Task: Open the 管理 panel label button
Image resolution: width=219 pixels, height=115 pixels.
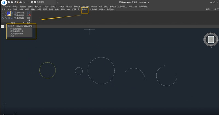Action: (x=28, y=23)
